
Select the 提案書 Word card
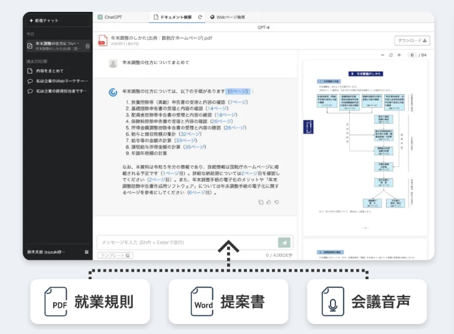(x=228, y=302)
